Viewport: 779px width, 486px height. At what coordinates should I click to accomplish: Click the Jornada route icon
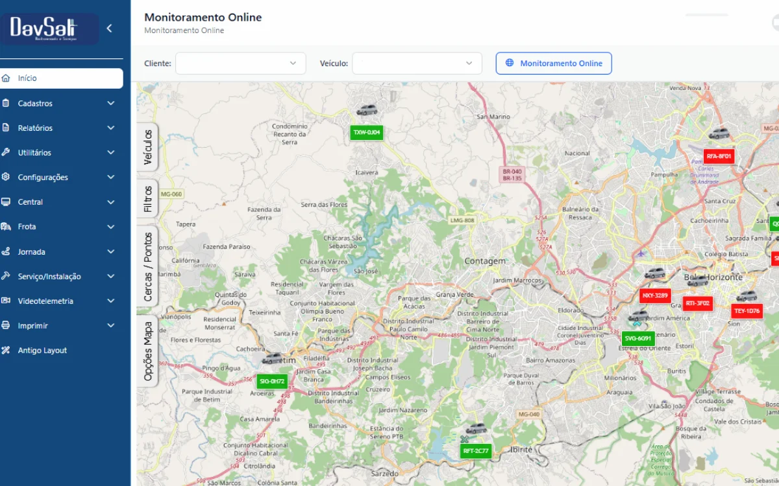(x=6, y=251)
